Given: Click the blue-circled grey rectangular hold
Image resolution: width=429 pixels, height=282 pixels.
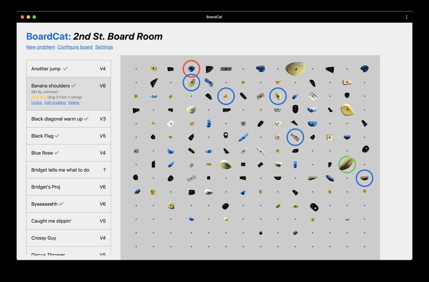Looking at the screenshot, I should coord(295,137).
